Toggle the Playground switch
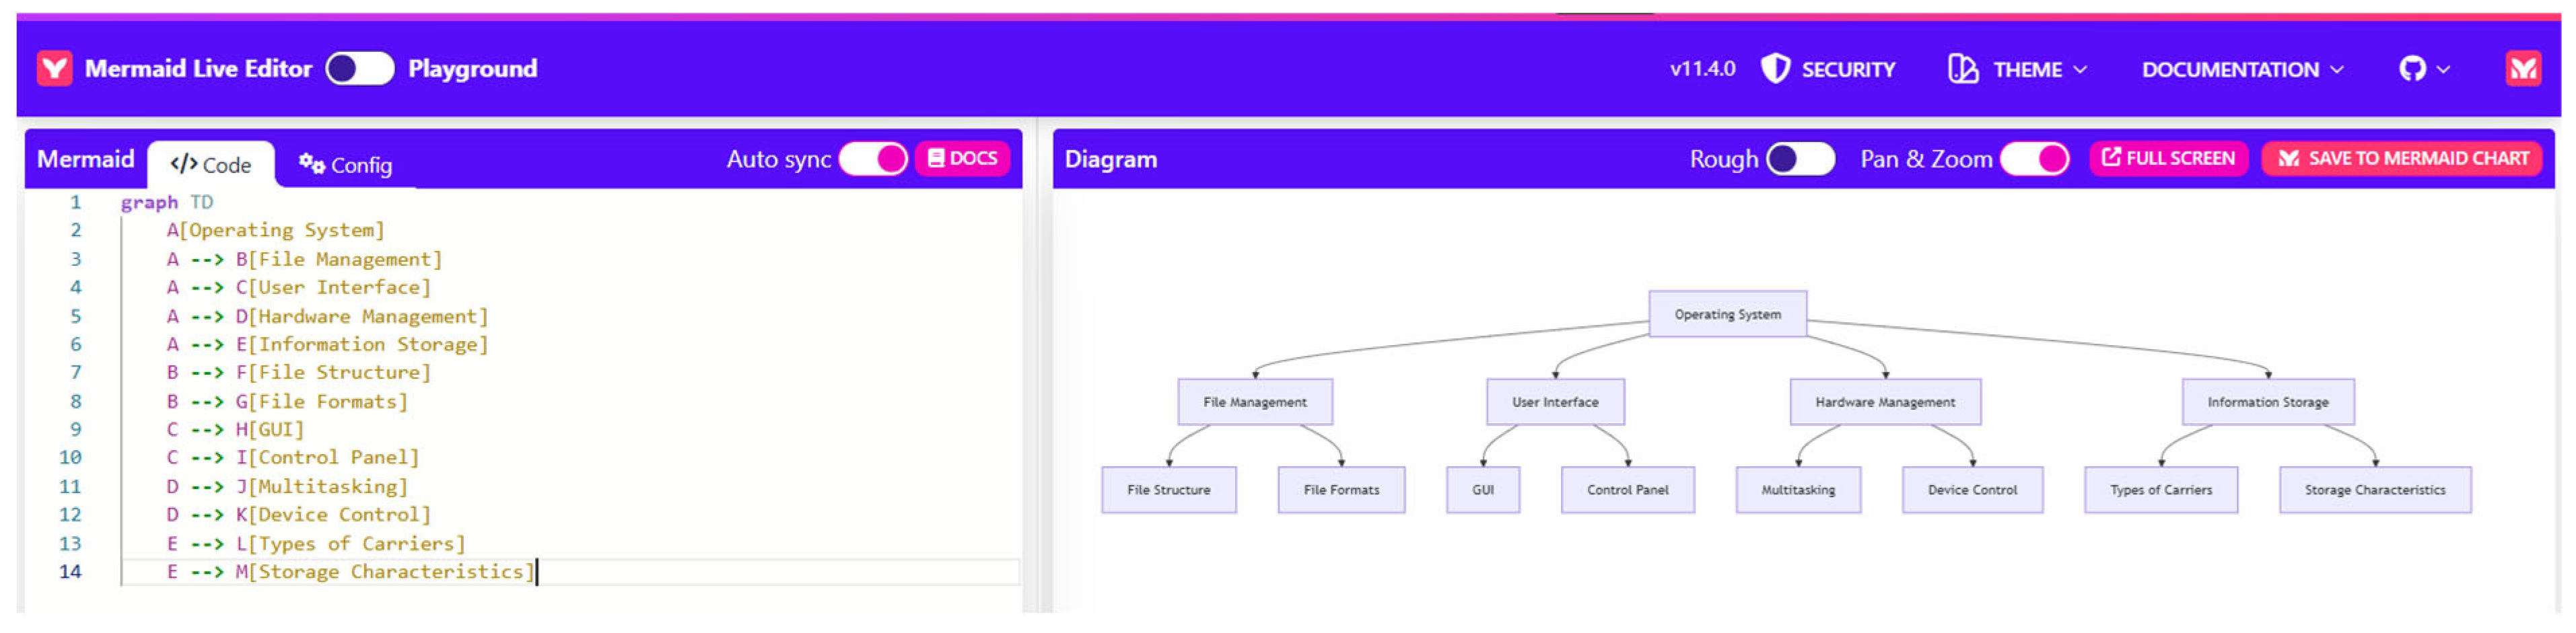 [359, 68]
